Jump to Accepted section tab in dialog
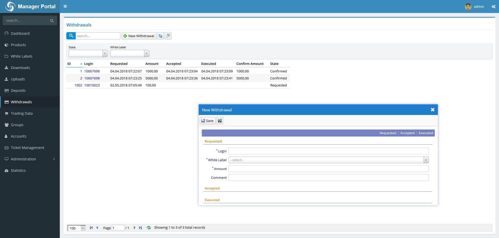Viewport: 499px width, 238px height. coord(407,133)
